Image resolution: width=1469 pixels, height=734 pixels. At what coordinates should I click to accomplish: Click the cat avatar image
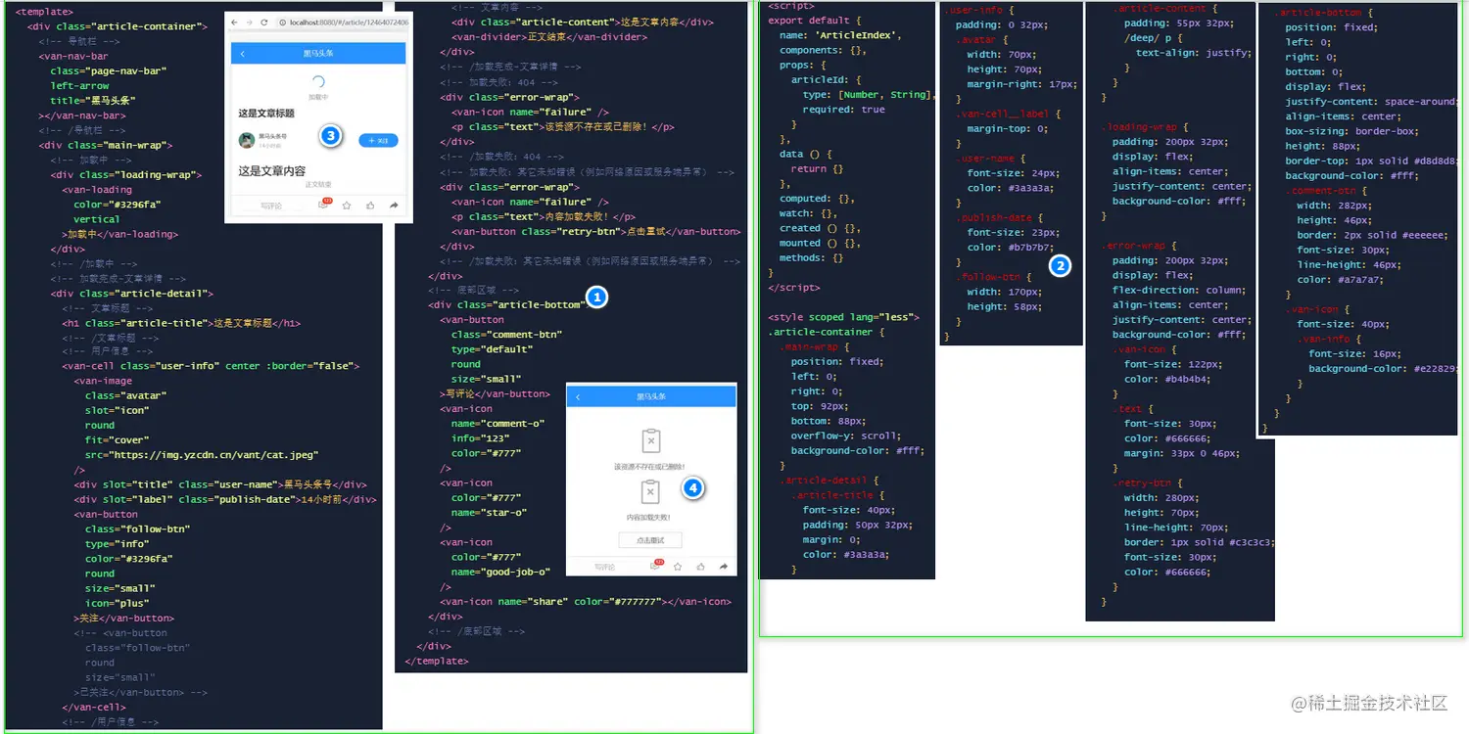coord(247,140)
